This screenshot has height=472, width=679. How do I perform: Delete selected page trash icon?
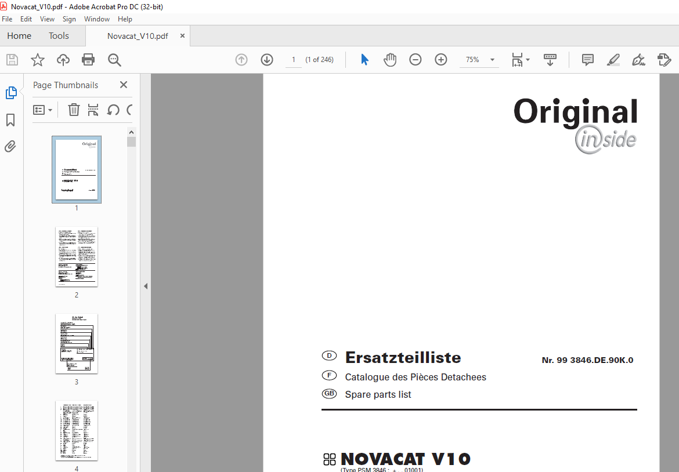74,110
